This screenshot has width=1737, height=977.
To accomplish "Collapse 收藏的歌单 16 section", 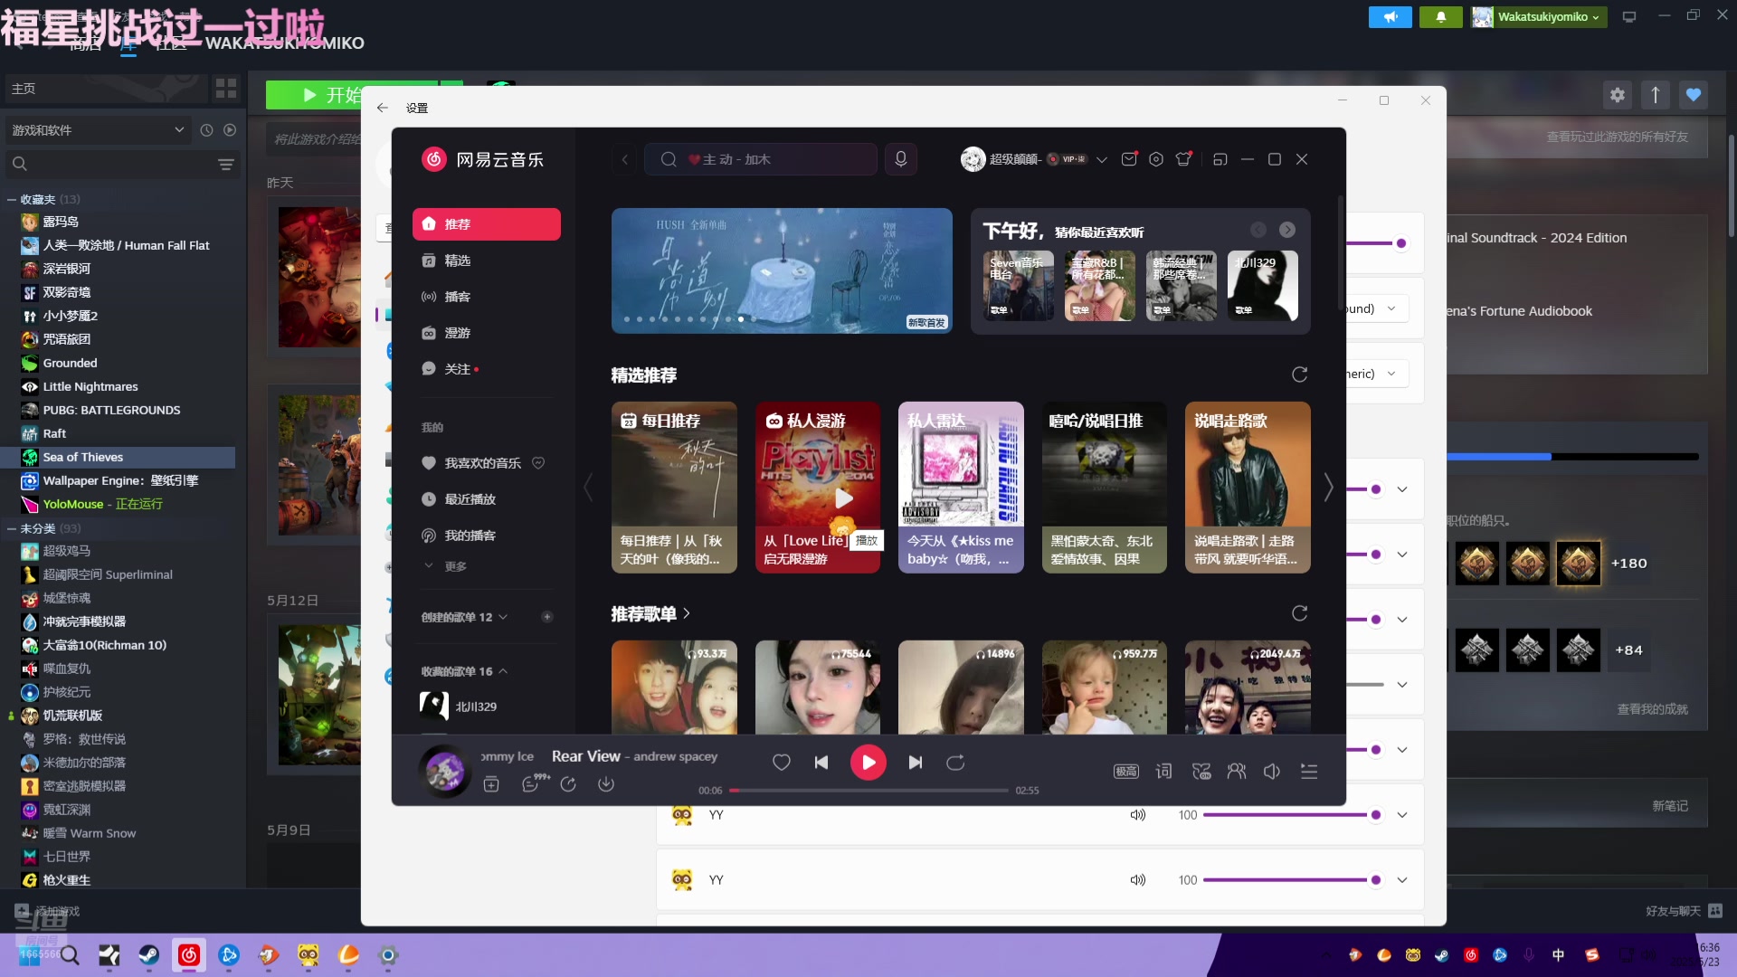I will pos(464,671).
